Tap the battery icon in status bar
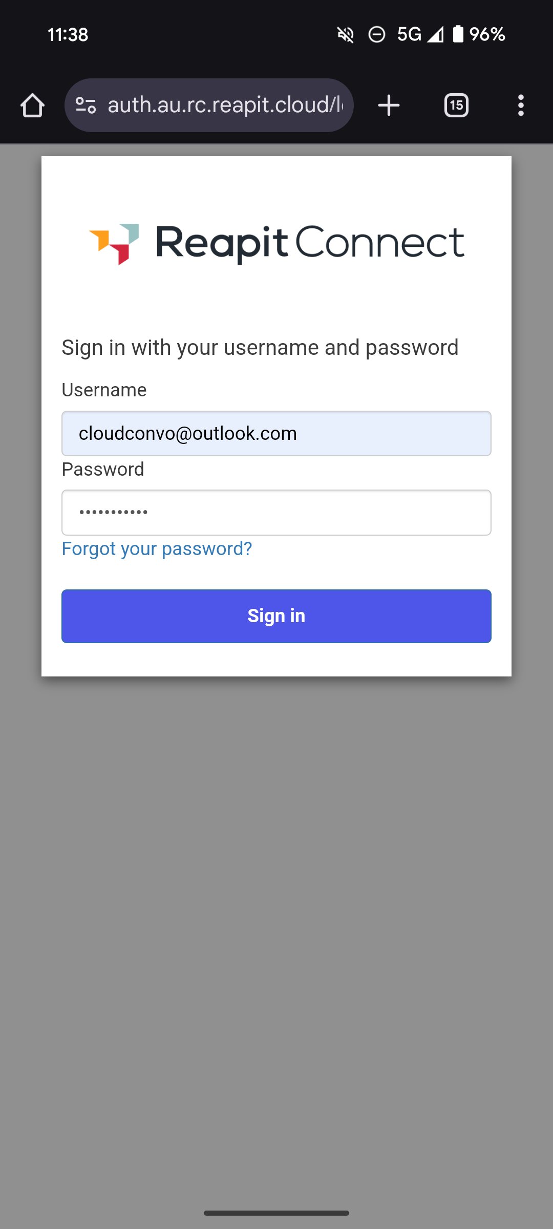Screen dimensions: 553x1229 [458, 34]
